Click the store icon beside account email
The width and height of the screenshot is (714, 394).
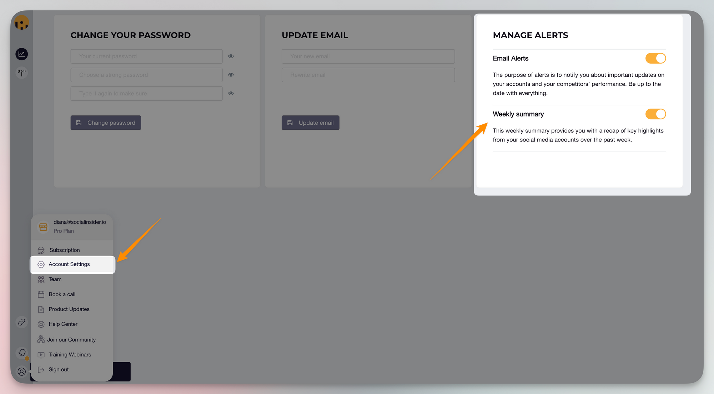point(43,227)
